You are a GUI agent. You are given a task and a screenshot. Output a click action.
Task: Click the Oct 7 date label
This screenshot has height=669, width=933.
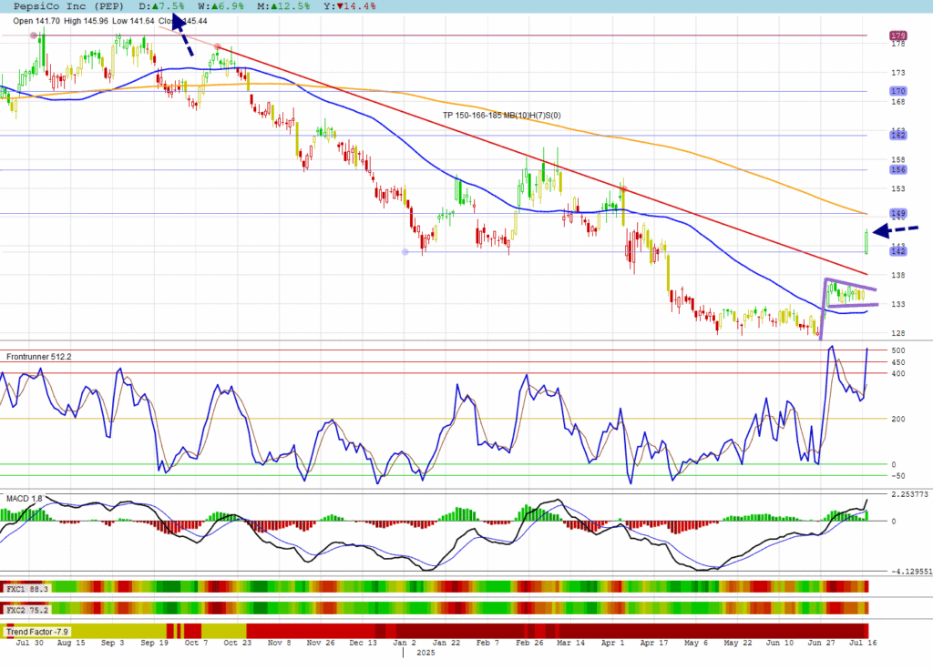(x=196, y=643)
